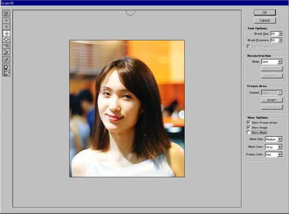289x214 pixels.
Task: Open the Mesh Size dropdown
Action: click(x=273, y=139)
